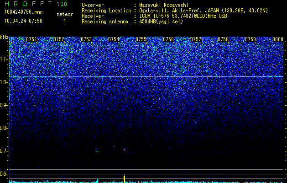Screen dimensions: 287x183
Task: Click the 0.9 kHz axis label
Action: (x=4, y=105)
